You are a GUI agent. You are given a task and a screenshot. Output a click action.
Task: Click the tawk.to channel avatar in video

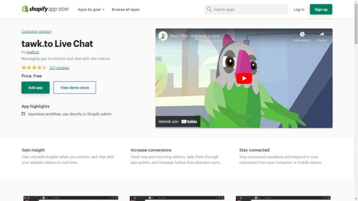pyautogui.click(x=163, y=36)
